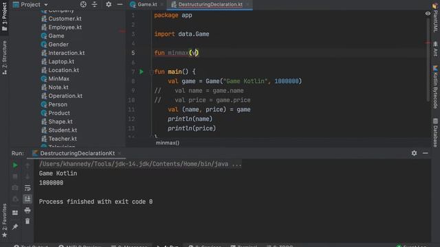Click the import data.Game line
The height and width of the screenshot is (247, 440).
[181, 34]
